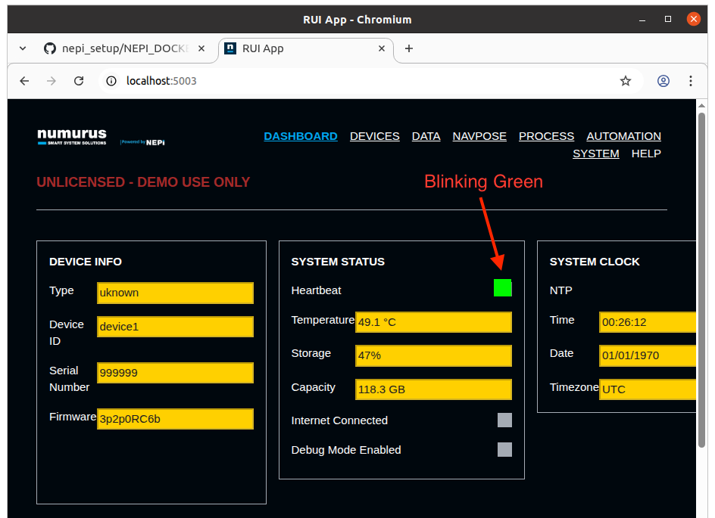Reload the page with the refresh icon
715x518 pixels.
[x=78, y=80]
